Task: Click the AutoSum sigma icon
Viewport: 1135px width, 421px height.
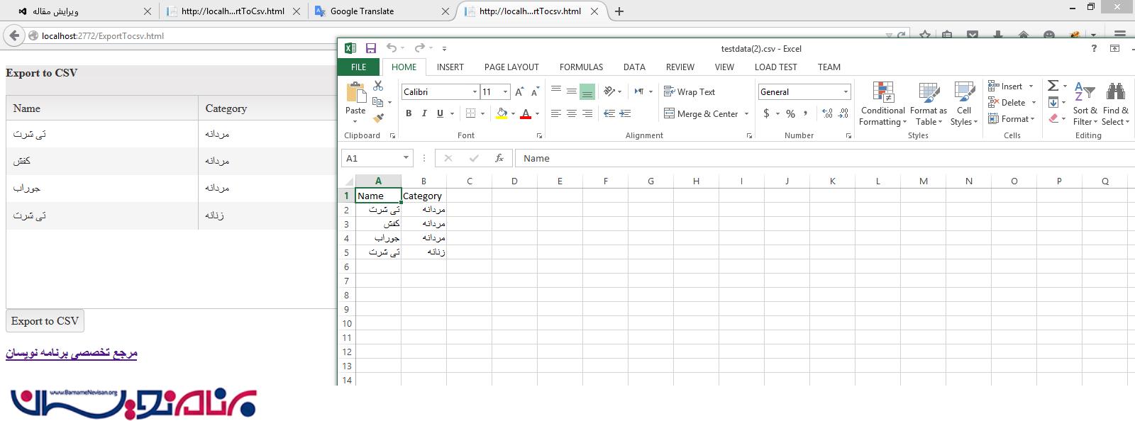Action: (1053, 86)
